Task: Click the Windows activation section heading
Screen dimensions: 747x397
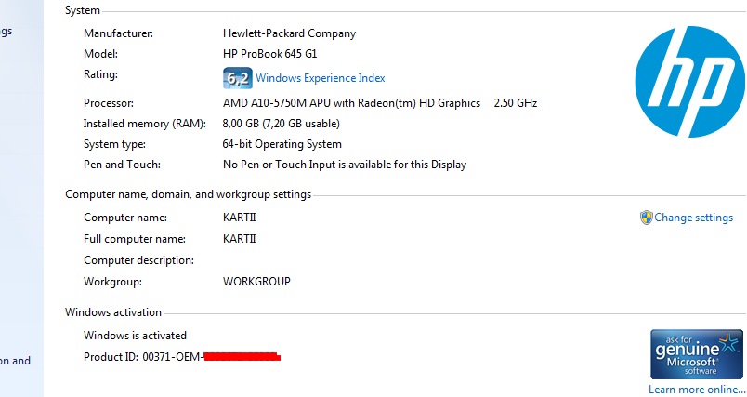Action: coord(113,312)
